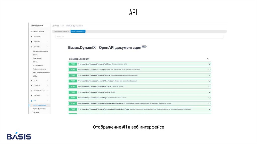Click POST badge of account/get
The image size is (257, 144).
73,98
